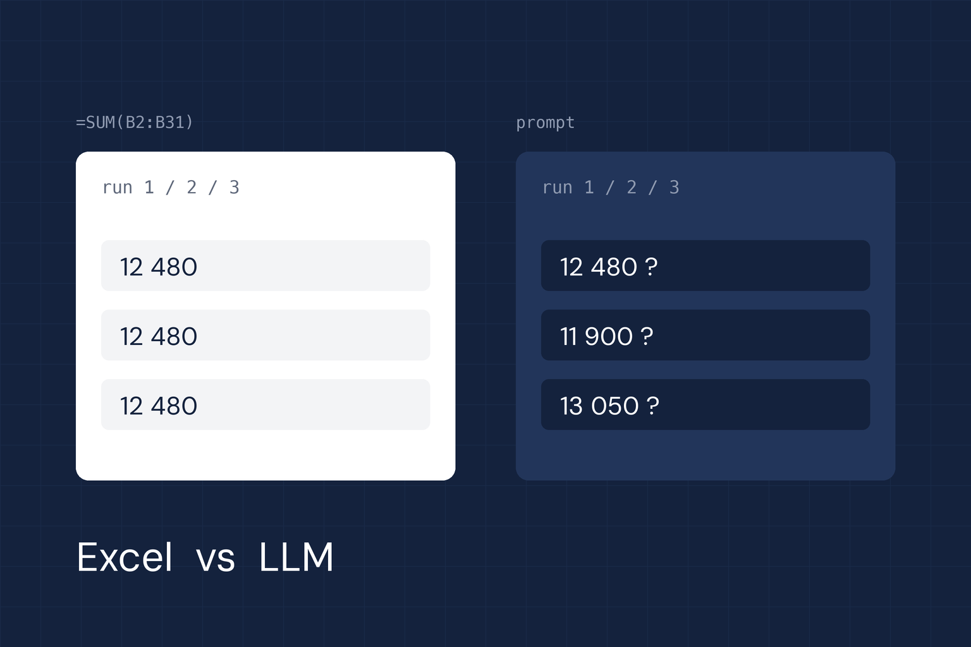Click the word LLM in the title
Image resolution: width=971 pixels, height=647 pixels.
tap(296, 557)
